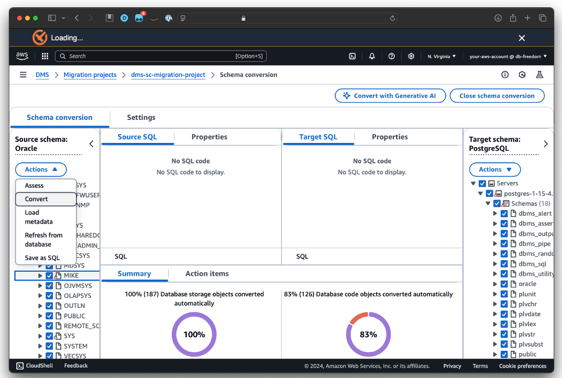Toggle the Safari sidebar button
562x378 pixels.
(52, 18)
